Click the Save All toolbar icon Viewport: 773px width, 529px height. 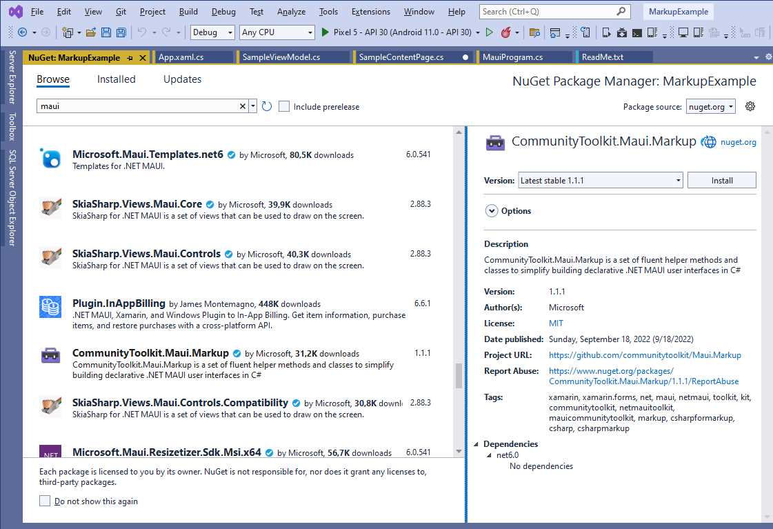point(120,32)
